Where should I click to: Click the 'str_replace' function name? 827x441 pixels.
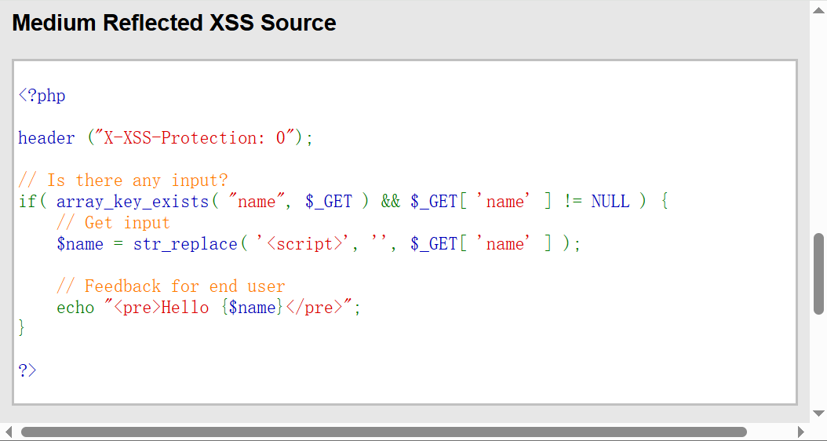(184, 244)
